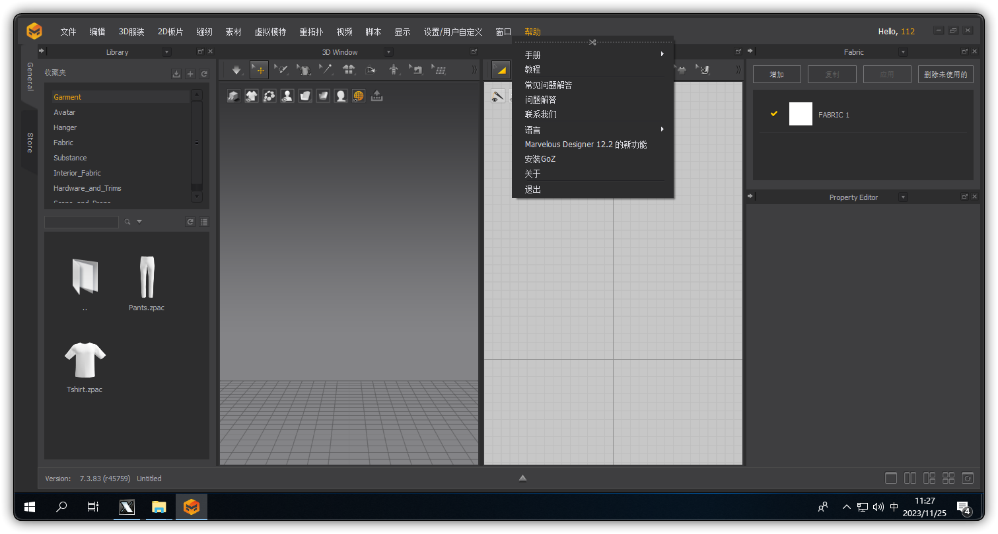The image size is (998, 534).
Task: Click the arrangement points grid toolbar icon
Action: (440, 70)
